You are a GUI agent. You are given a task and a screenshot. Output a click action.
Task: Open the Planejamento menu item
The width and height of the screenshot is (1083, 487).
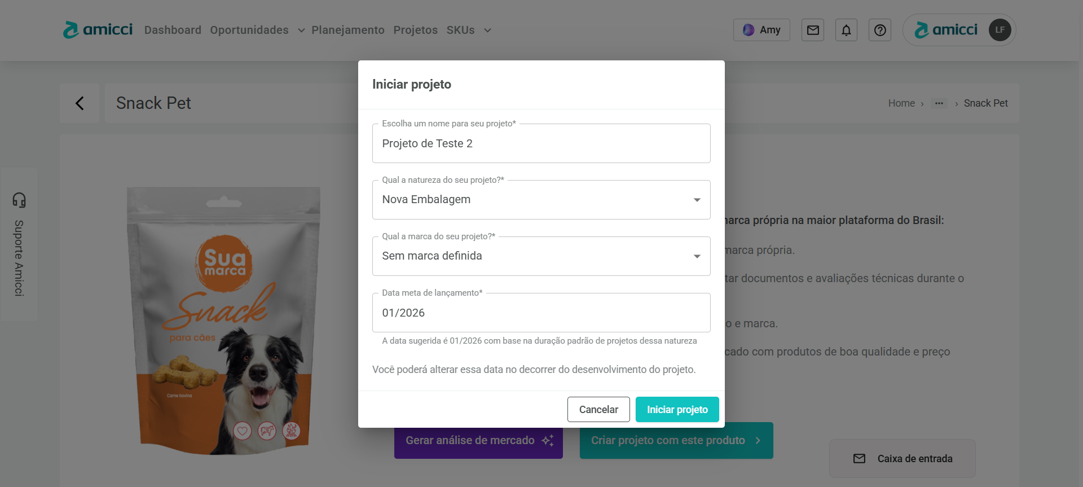click(x=348, y=30)
